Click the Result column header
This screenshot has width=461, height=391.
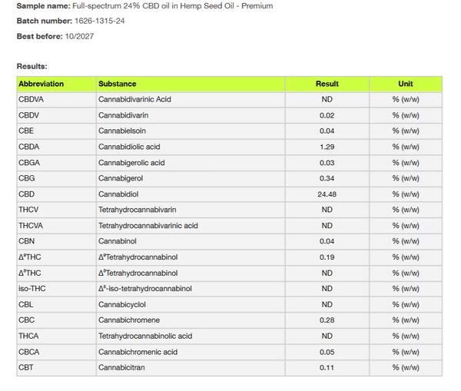tap(327, 84)
